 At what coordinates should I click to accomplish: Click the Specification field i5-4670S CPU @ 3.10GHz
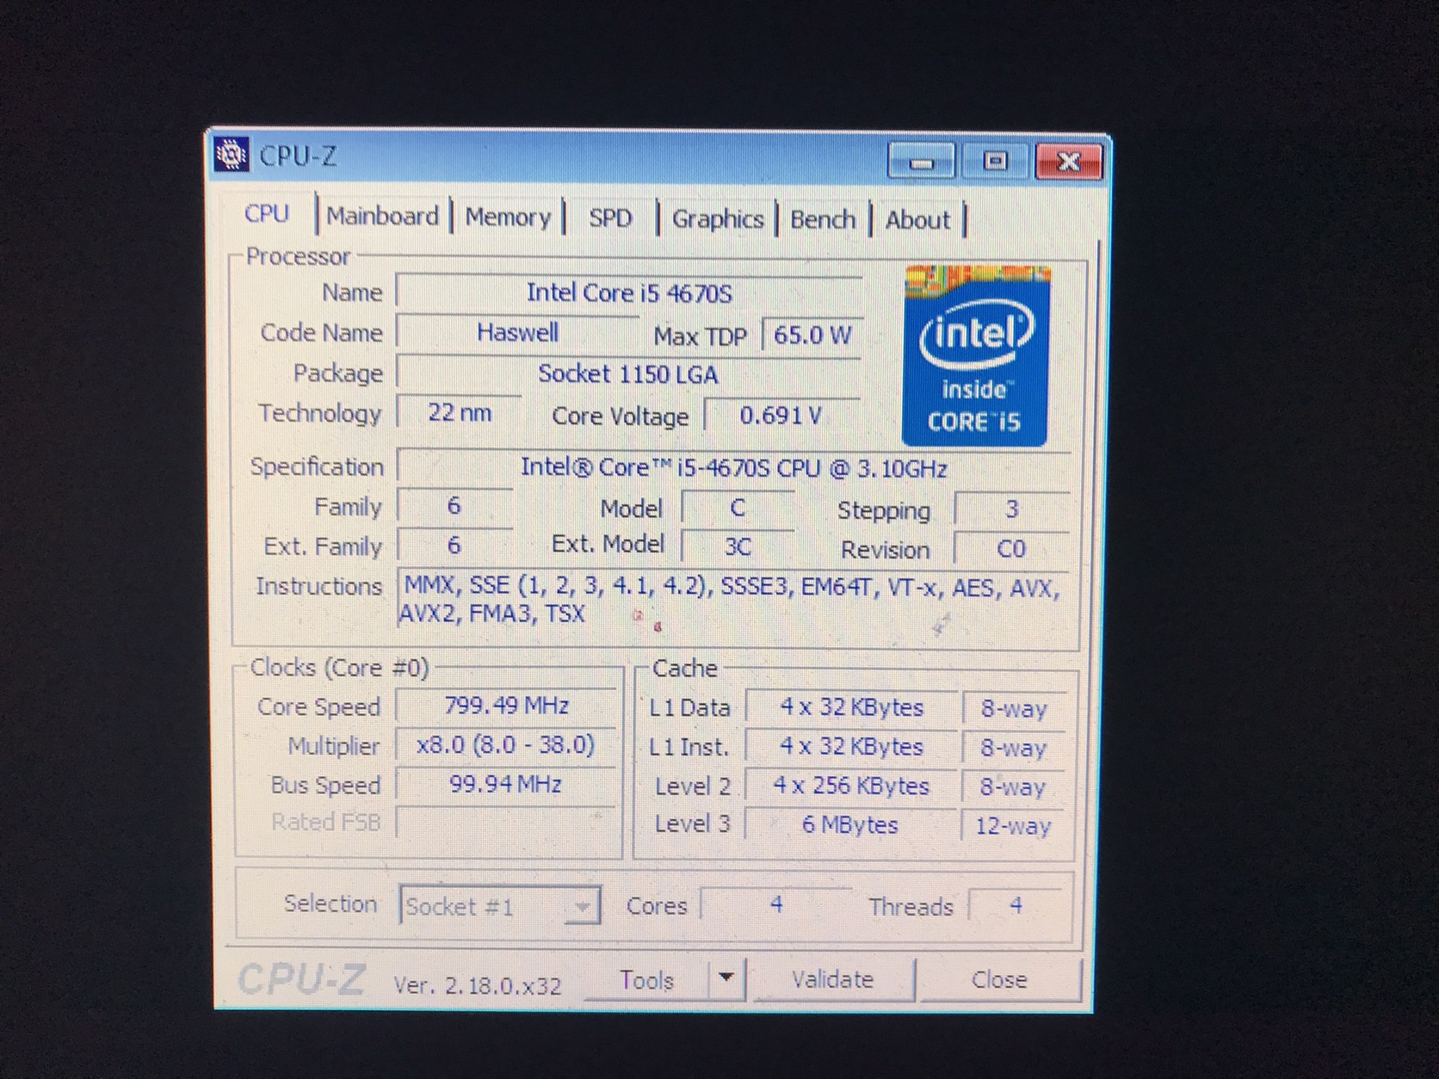click(733, 468)
